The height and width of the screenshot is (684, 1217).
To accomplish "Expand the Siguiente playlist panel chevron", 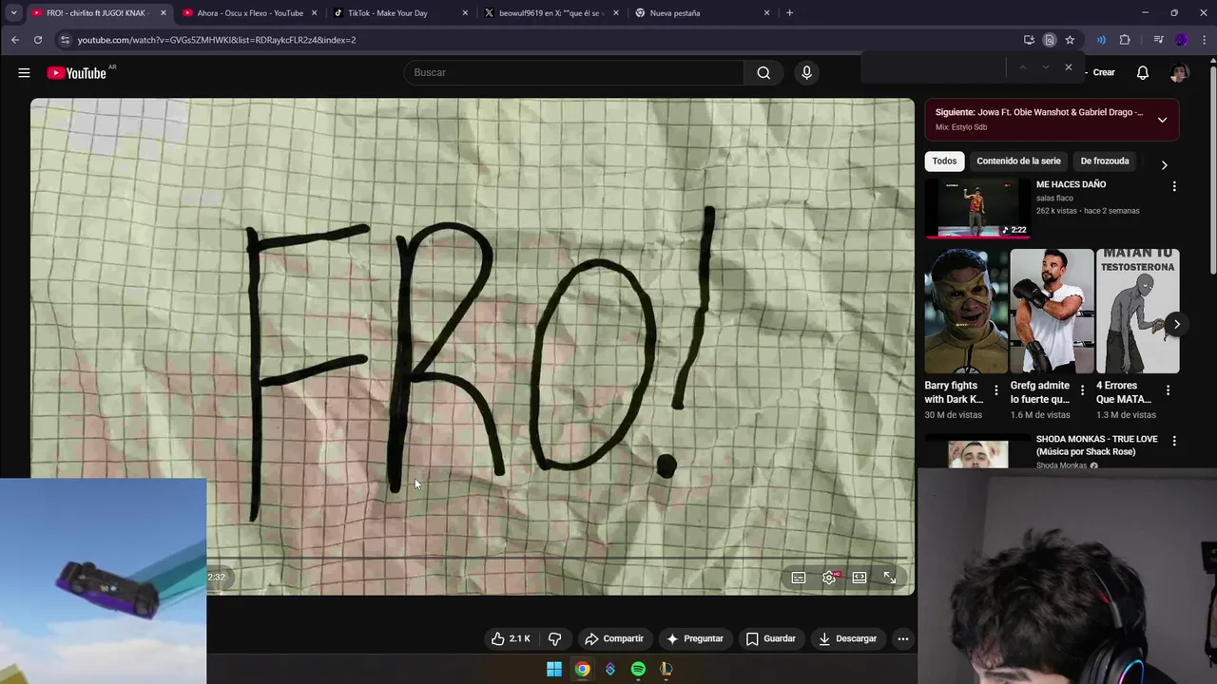I will click(x=1162, y=120).
